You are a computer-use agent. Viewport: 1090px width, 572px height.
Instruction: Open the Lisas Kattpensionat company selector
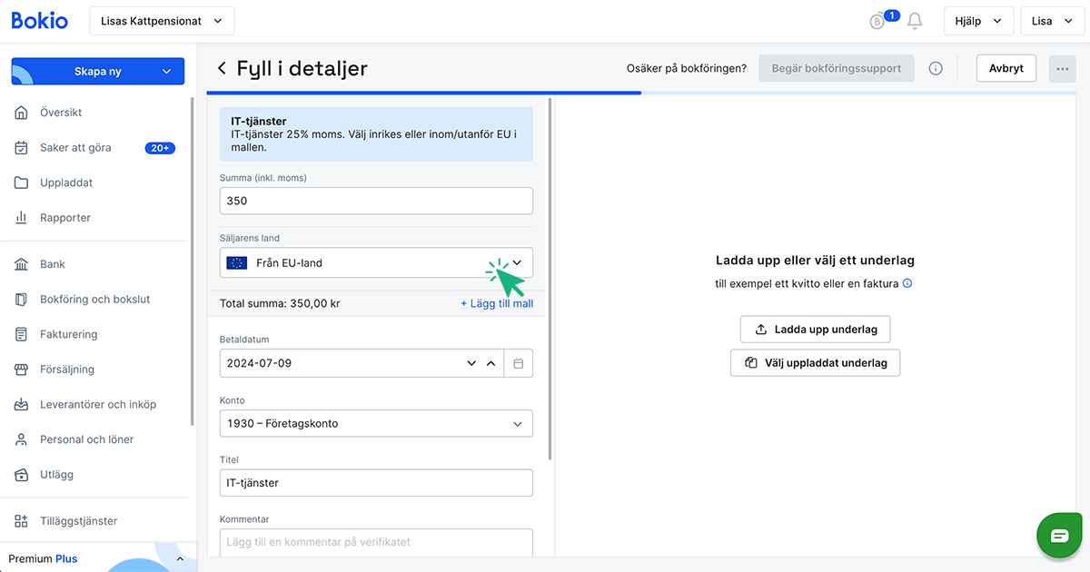point(162,21)
